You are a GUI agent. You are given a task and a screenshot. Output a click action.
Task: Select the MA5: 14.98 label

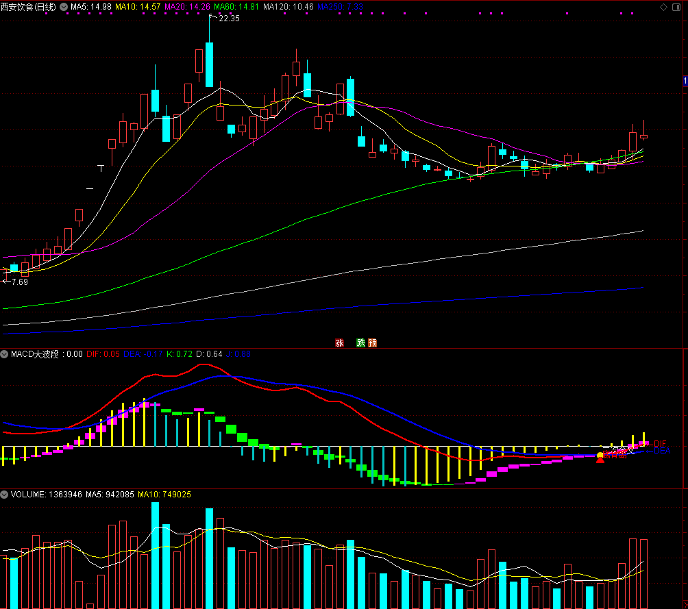[x=91, y=7]
